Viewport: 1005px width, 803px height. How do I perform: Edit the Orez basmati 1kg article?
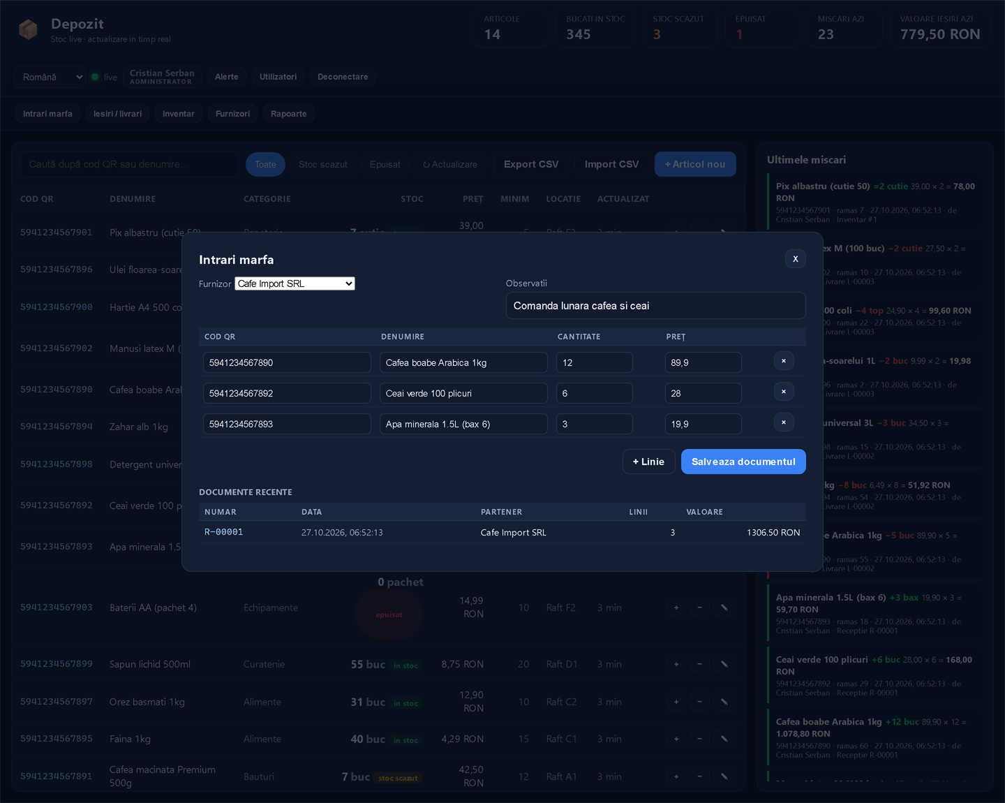pyautogui.click(x=724, y=702)
